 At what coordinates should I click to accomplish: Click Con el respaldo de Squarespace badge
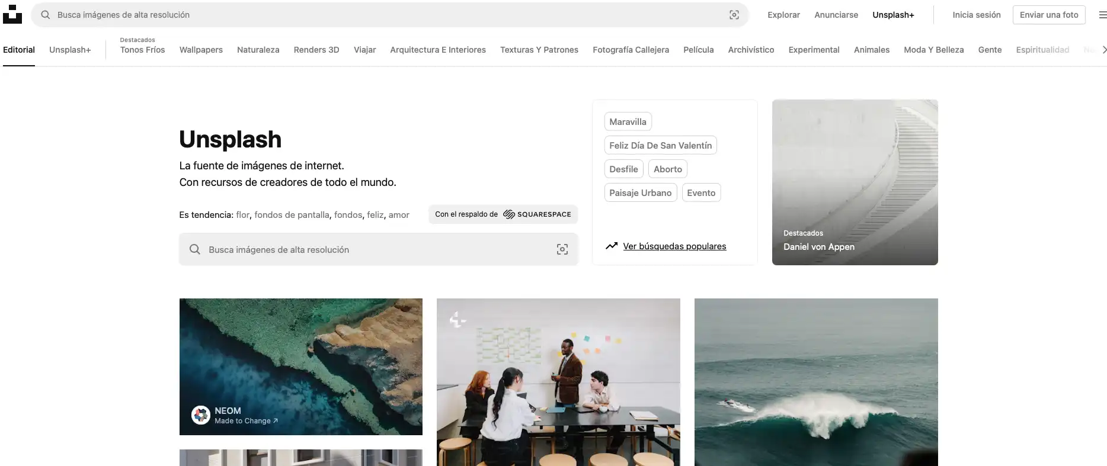click(x=503, y=214)
